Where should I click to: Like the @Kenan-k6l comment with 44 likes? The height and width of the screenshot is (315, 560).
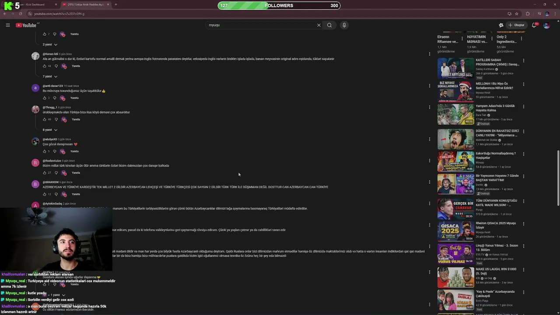pos(44,66)
